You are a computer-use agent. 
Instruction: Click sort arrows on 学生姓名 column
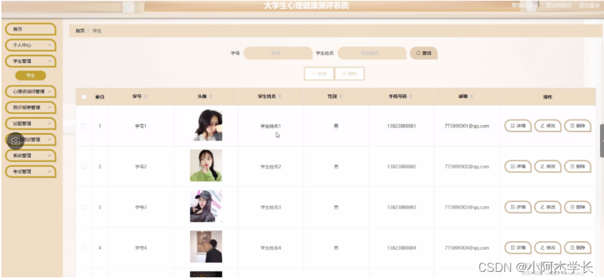pos(280,97)
